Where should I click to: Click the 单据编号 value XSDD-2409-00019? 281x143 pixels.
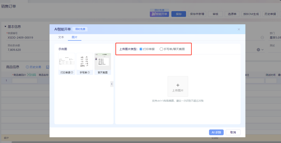click(x=20, y=38)
